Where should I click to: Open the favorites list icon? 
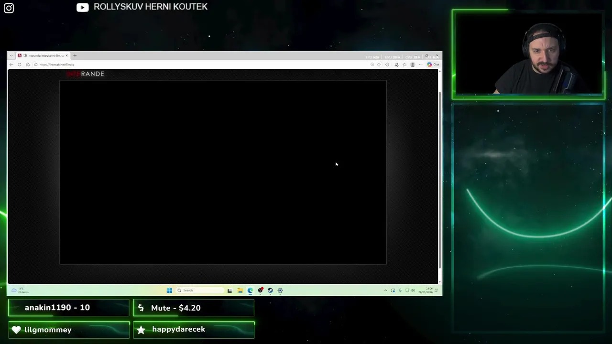[x=404, y=64]
